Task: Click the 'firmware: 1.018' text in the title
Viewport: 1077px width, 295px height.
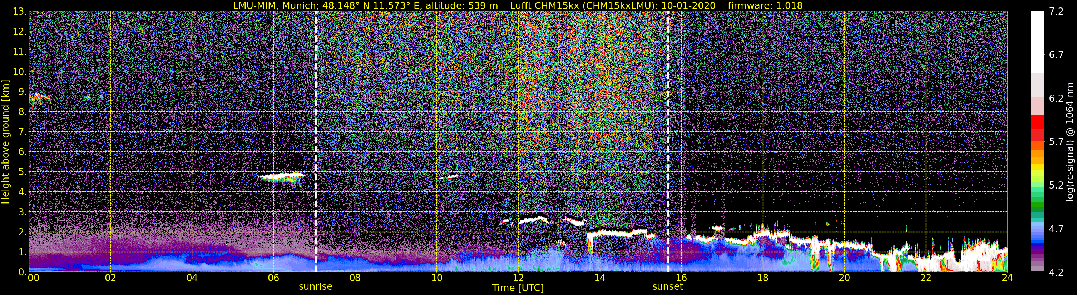Action: (x=765, y=5)
